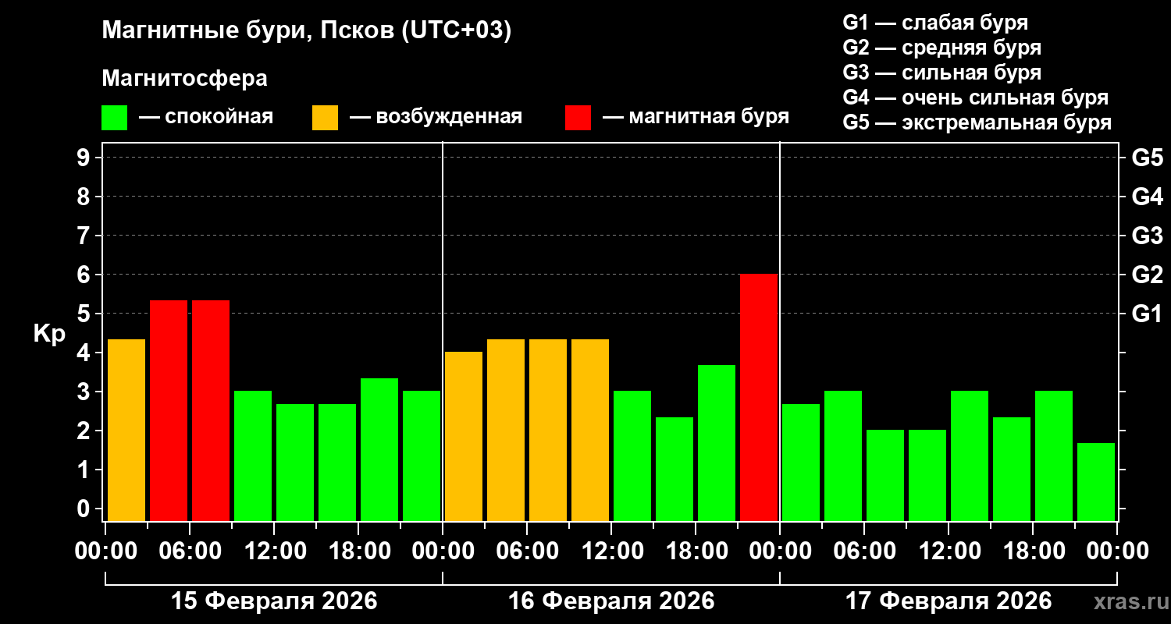Screen dimensions: 1171x624
Task: Click the '— магнитная буря' legend label
Action: [696, 118]
